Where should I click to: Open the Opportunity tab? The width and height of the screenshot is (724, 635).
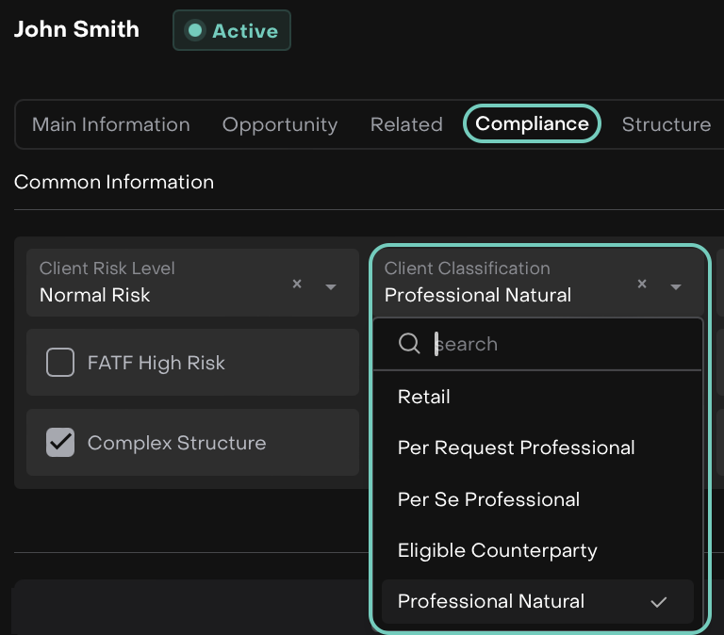click(x=280, y=124)
